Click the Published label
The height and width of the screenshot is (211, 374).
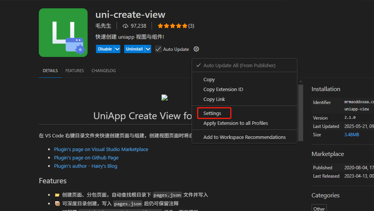pyautogui.click(x=323, y=167)
